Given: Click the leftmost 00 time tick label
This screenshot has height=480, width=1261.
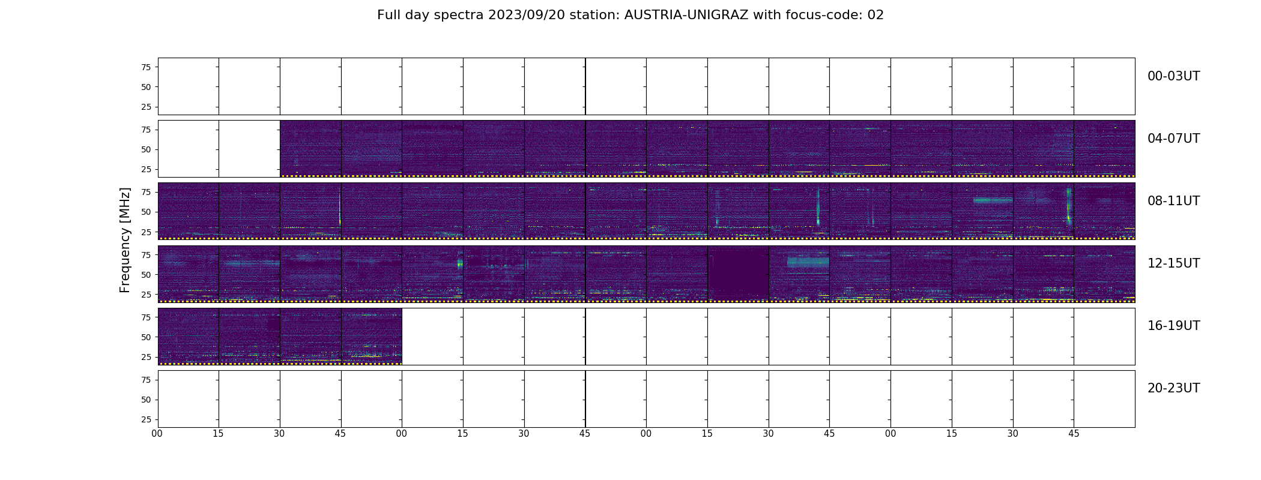Looking at the screenshot, I should point(157,434).
